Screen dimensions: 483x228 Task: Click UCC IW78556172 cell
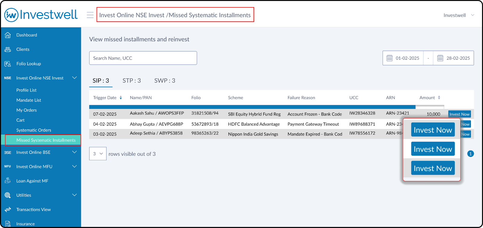click(x=362, y=133)
